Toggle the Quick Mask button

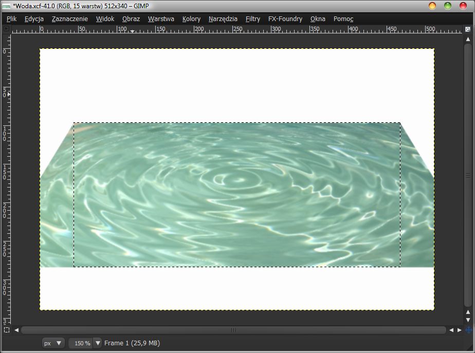tap(7, 330)
